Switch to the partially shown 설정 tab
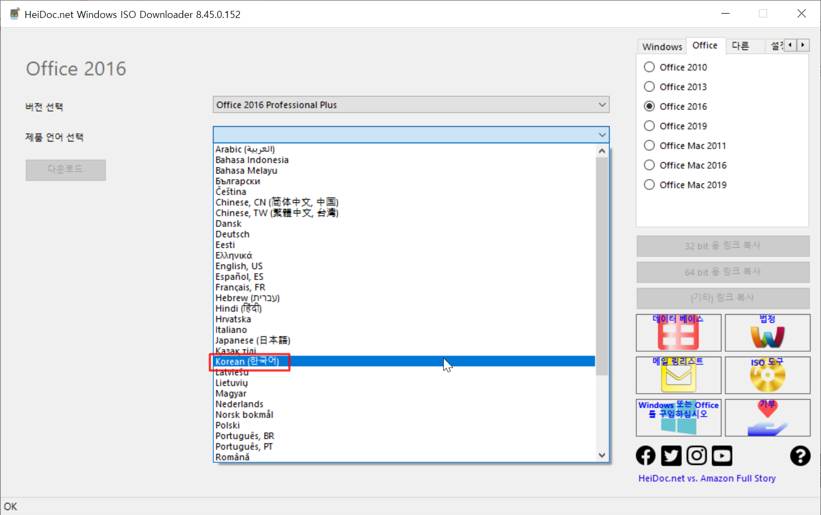This screenshot has width=821, height=515. [x=775, y=46]
